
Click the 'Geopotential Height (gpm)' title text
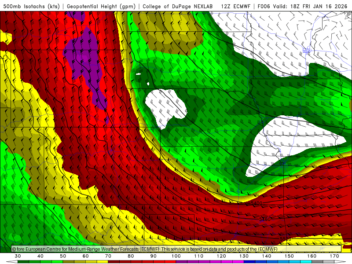point(101,7)
